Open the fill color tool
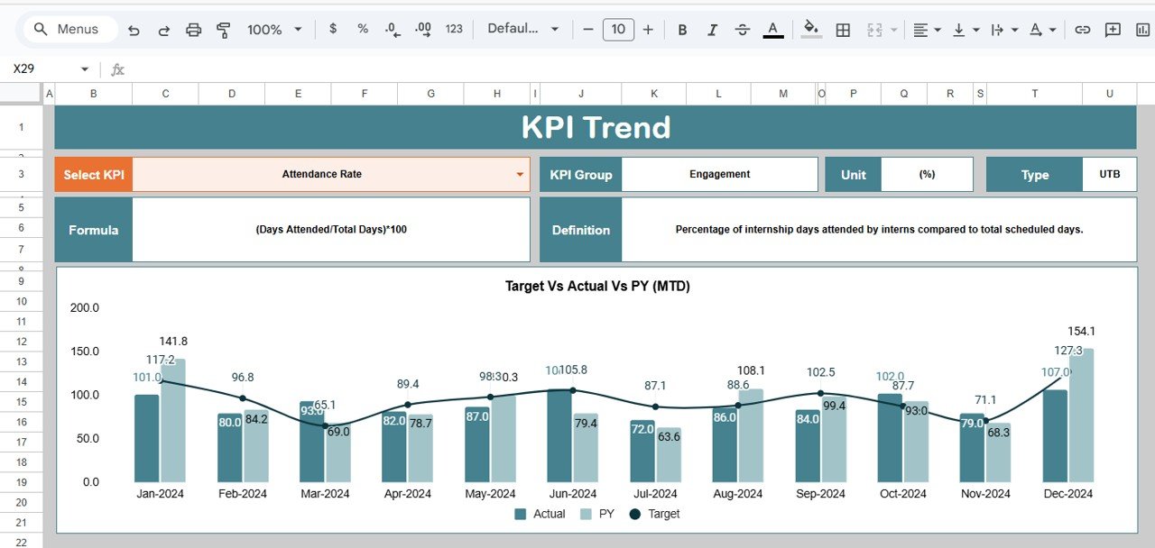This screenshot has width=1155, height=548. coord(810,29)
